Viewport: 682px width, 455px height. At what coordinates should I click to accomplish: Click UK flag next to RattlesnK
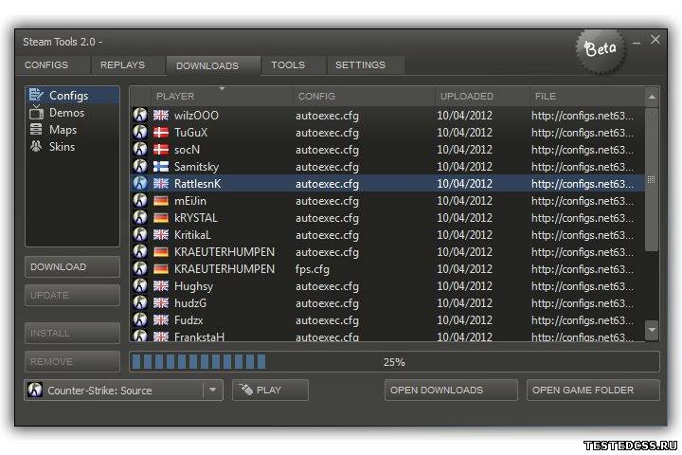pyautogui.click(x=161, y=183)
